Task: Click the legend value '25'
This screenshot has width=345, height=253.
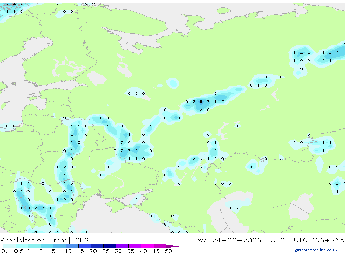Action: tap(106, 251)
